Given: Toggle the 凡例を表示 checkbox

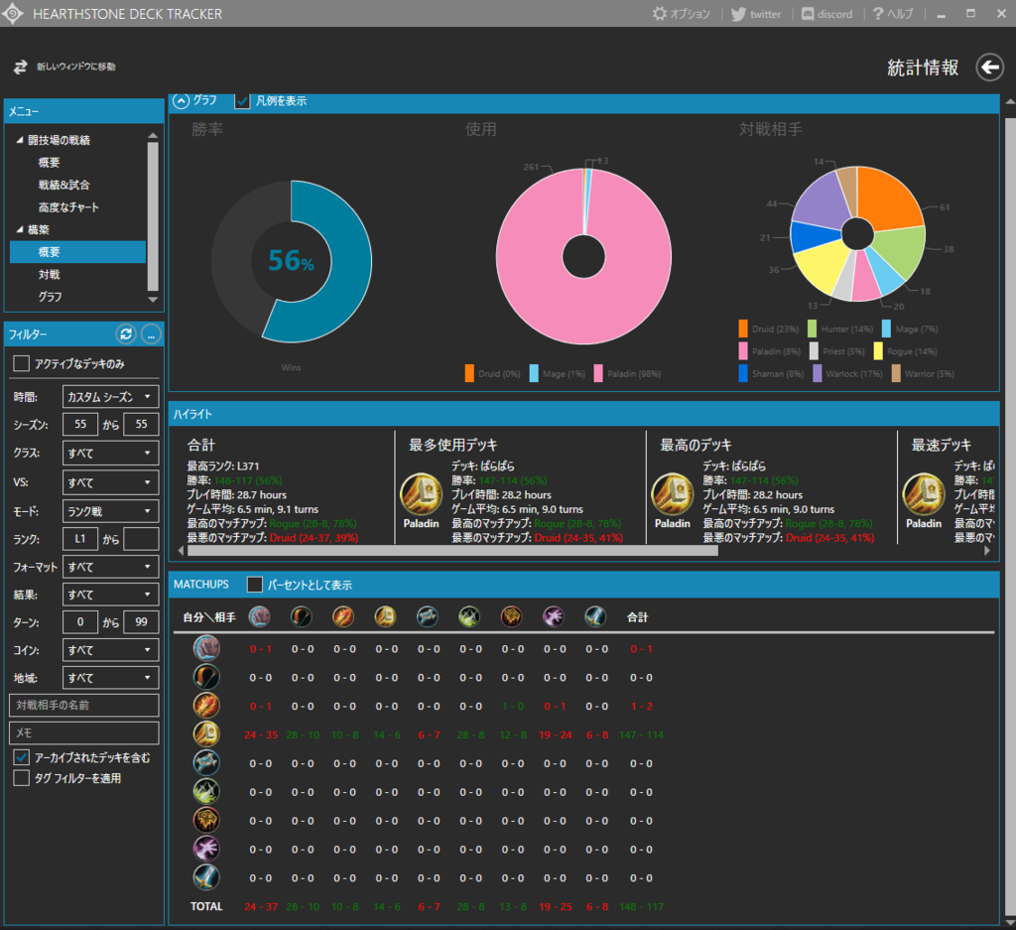Looking at the screenshot, I should pyautogui.click(x=242, y=100).
